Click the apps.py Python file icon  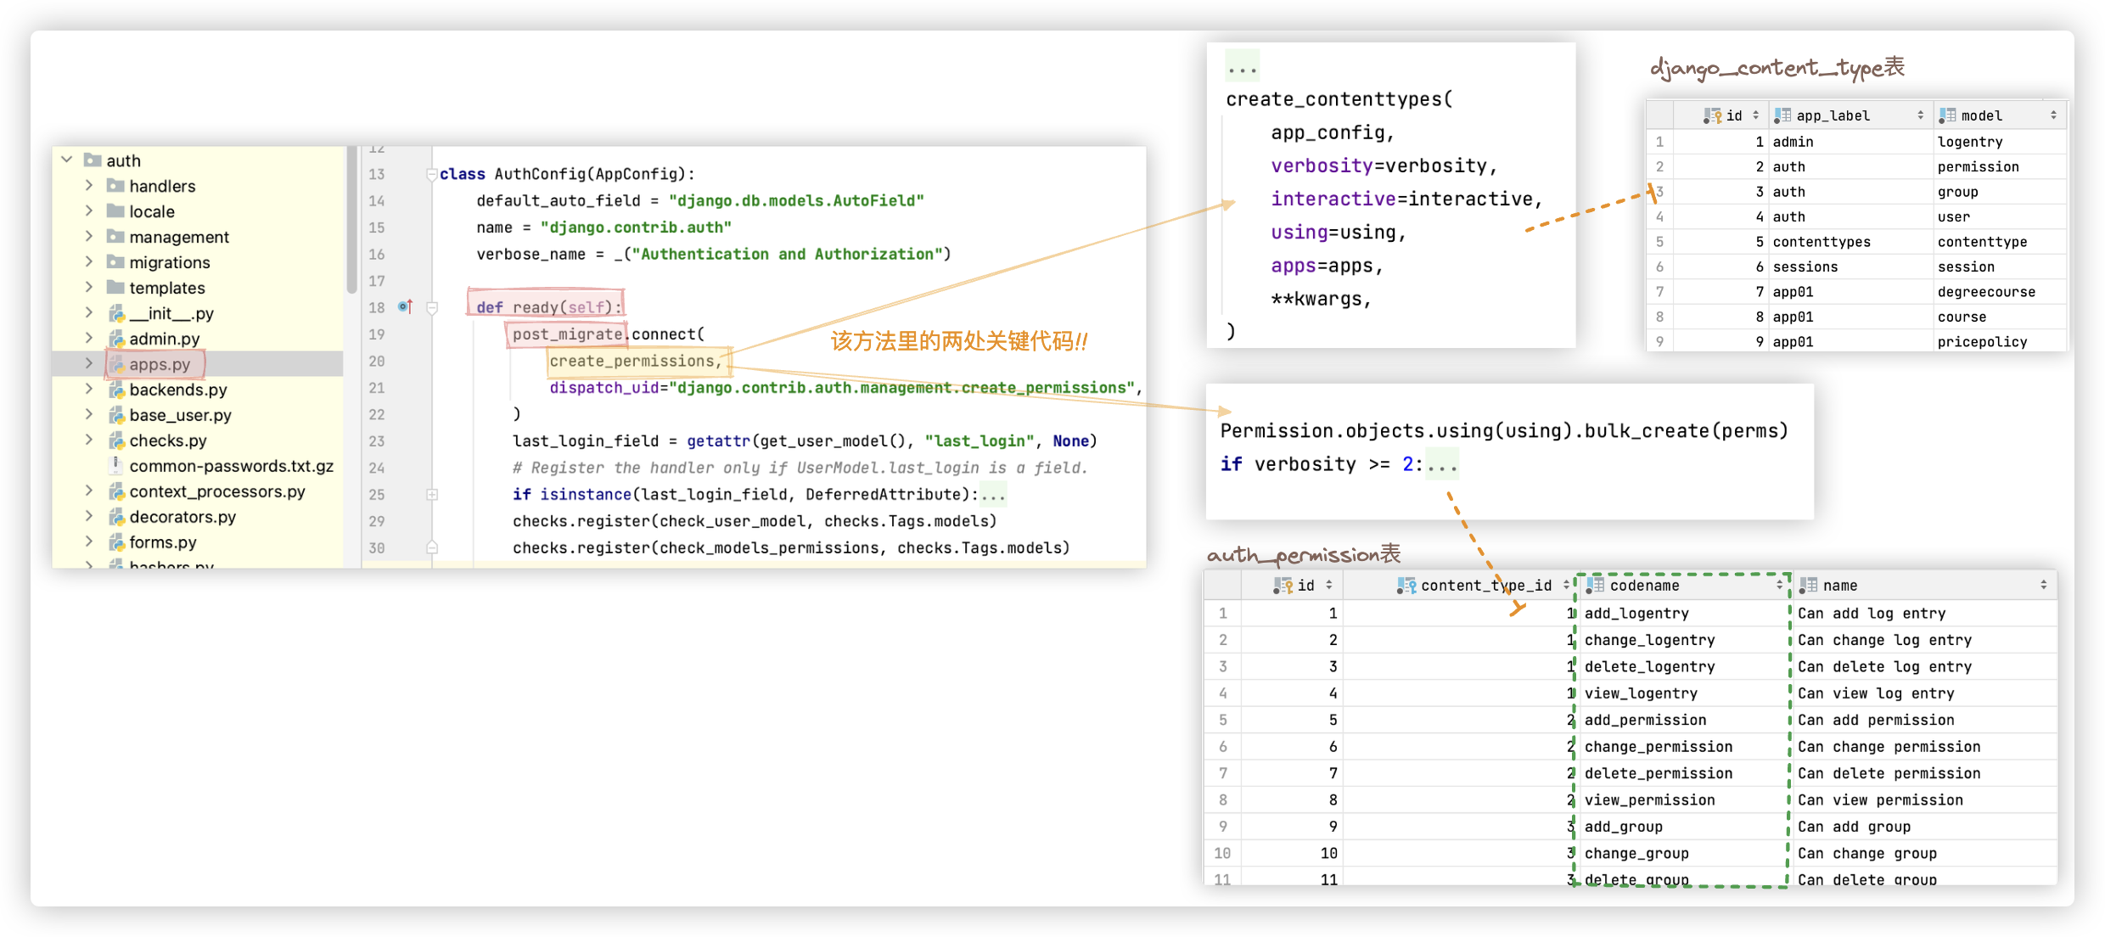tap(116, 364)
